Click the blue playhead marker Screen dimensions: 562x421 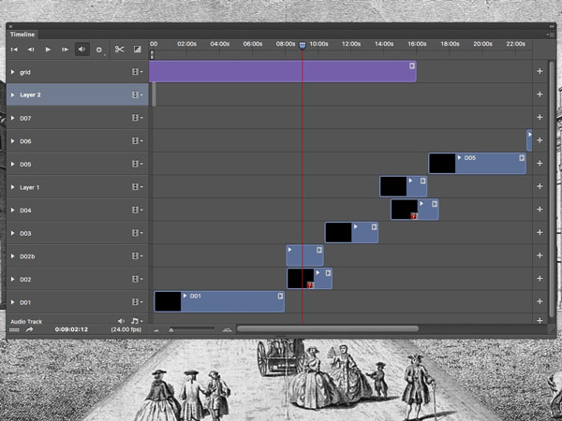click(x=303, y=45)
